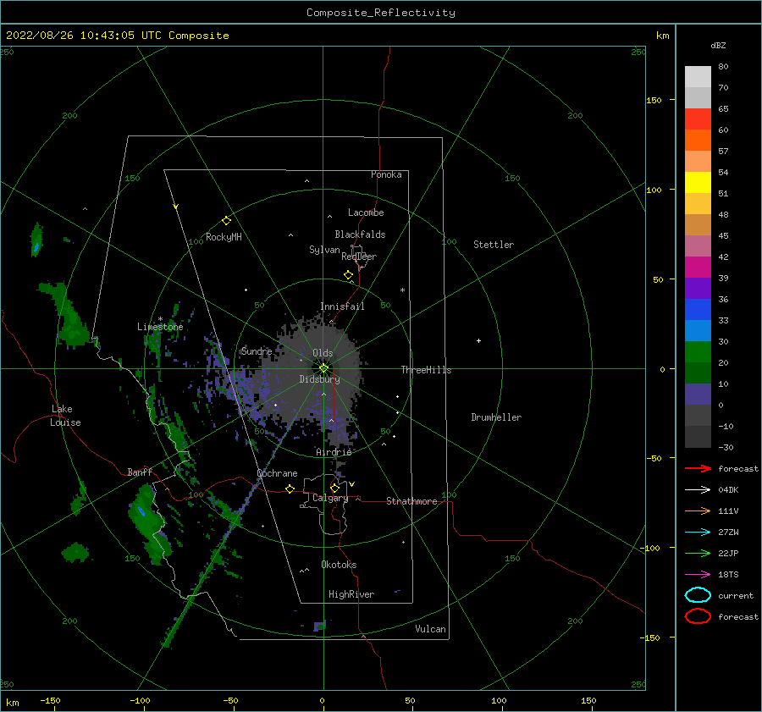This screenshot has width=762, height=712.
Task: Select the Blackfalds label
Action: click(x=360, y=235)
